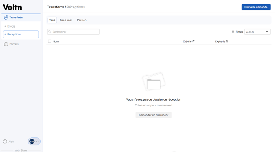Focus the Rechercher search field
The width and height of the screenshot is (280, 152).
coord(74,32)
